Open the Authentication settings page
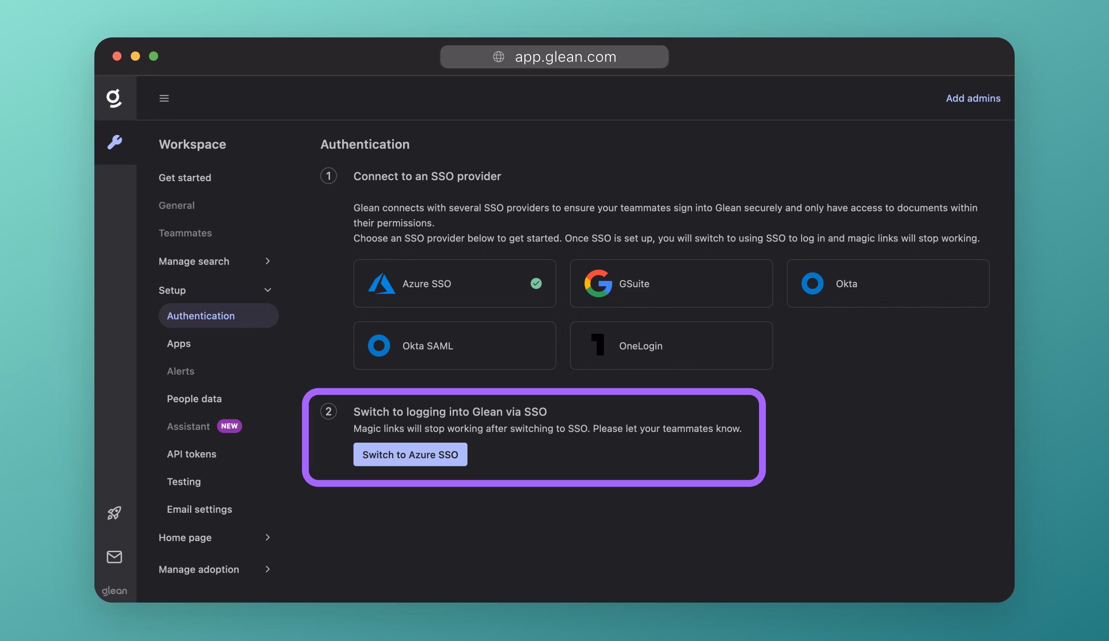Image resolution: width=1109 pixels, height=641 pixels. tap(200, 316)
